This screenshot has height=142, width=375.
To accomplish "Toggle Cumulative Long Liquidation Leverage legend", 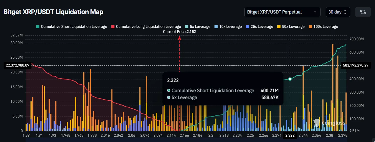I will [x=146, y=27].
